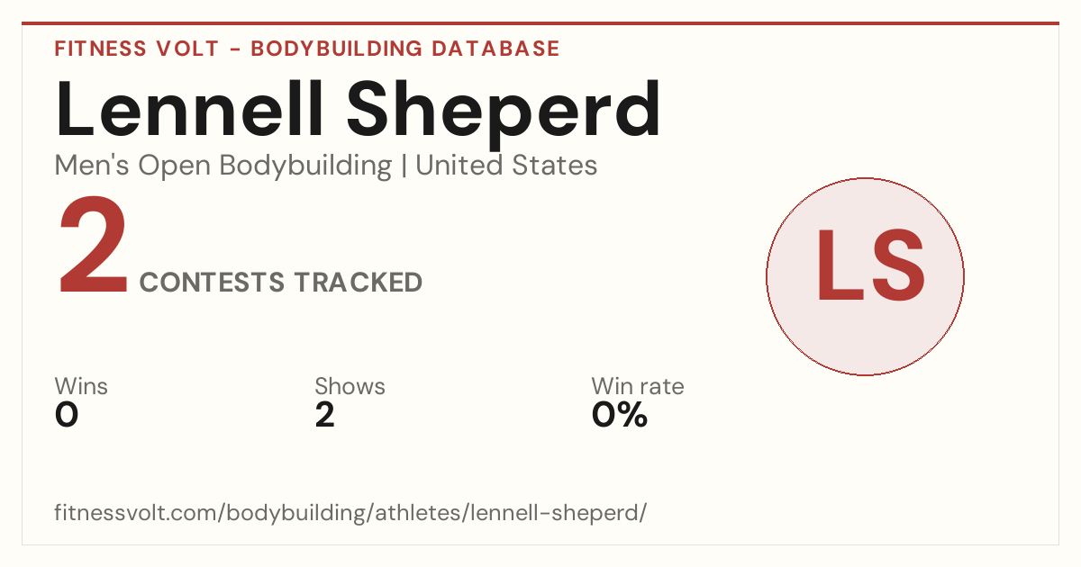Click the Shows stat label
The height and width of the screenshot is (567, 1081).
pyautogui.click(x=350, y=386)
